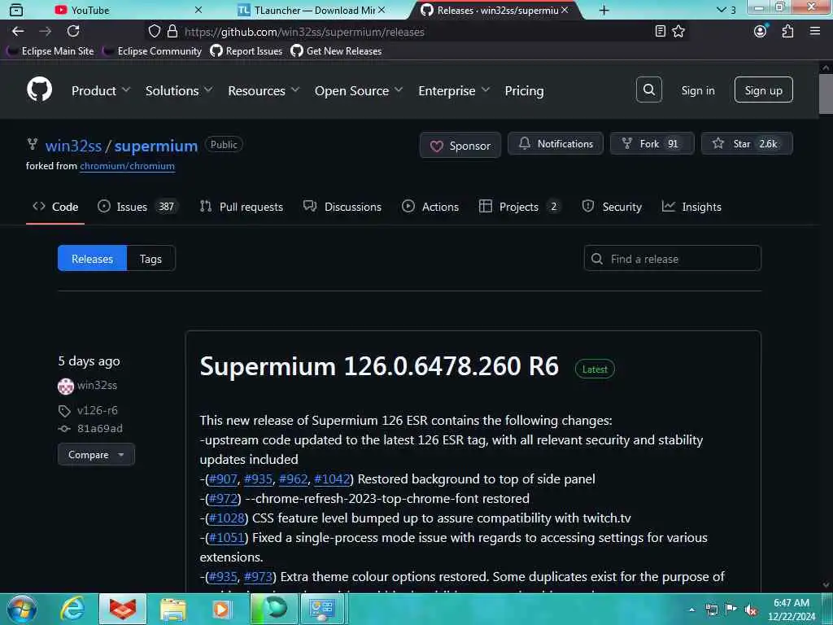Open the Firefox-style taskbar browser icon
Viewport: 833px width, 625px height.
[x=123, y=609]
